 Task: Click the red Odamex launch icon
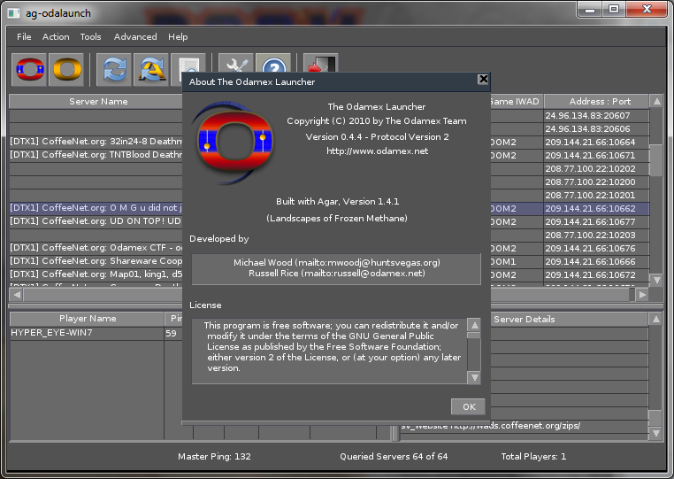click(30, 69)
